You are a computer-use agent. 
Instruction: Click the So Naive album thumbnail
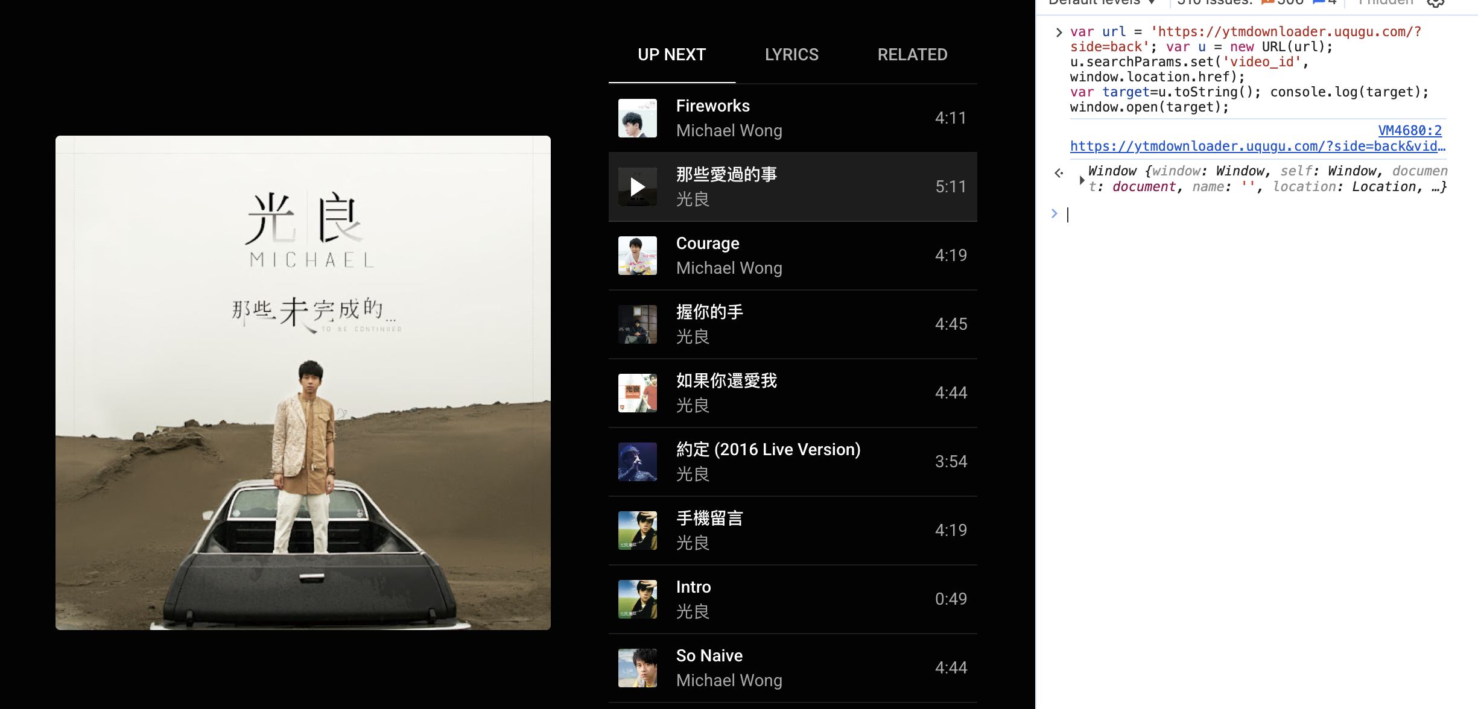[637, 668]
